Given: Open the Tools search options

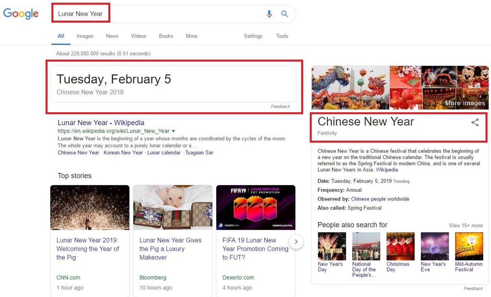Looking at the screenshot, I should click(x=282, y=36).
